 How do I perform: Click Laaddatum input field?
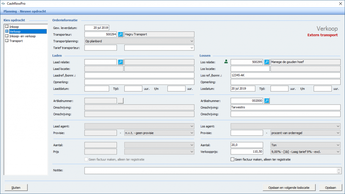(x=97, y=89)
